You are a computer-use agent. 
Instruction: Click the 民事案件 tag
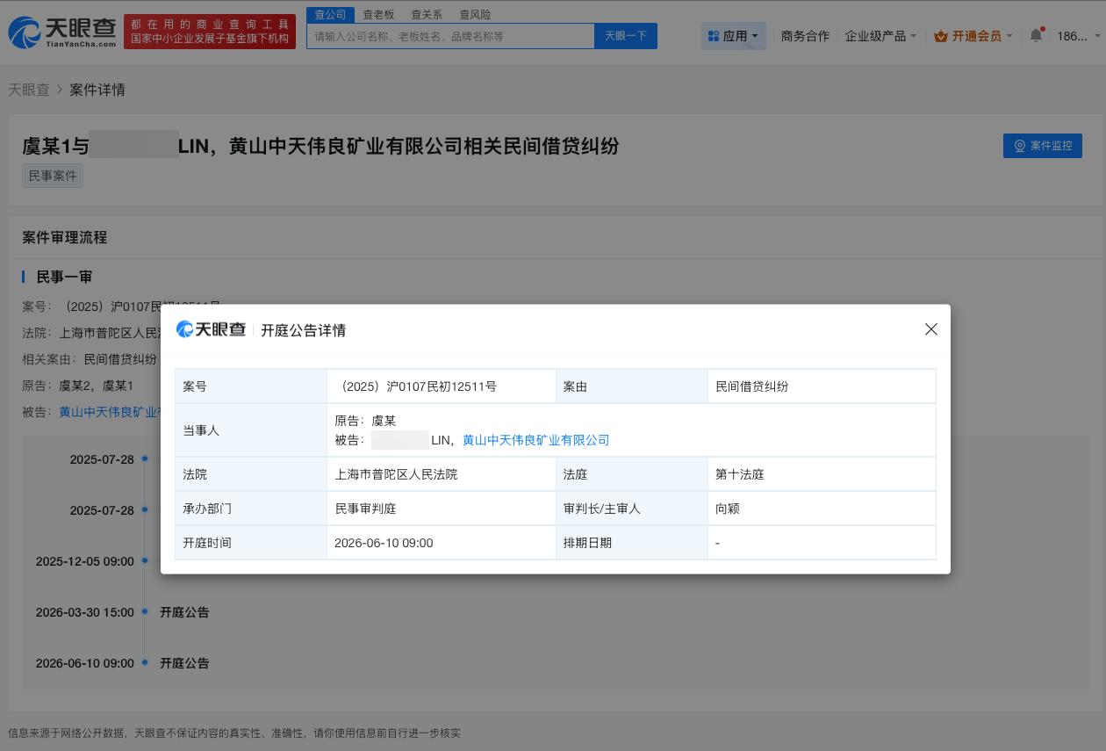click(x=53, y=176)
